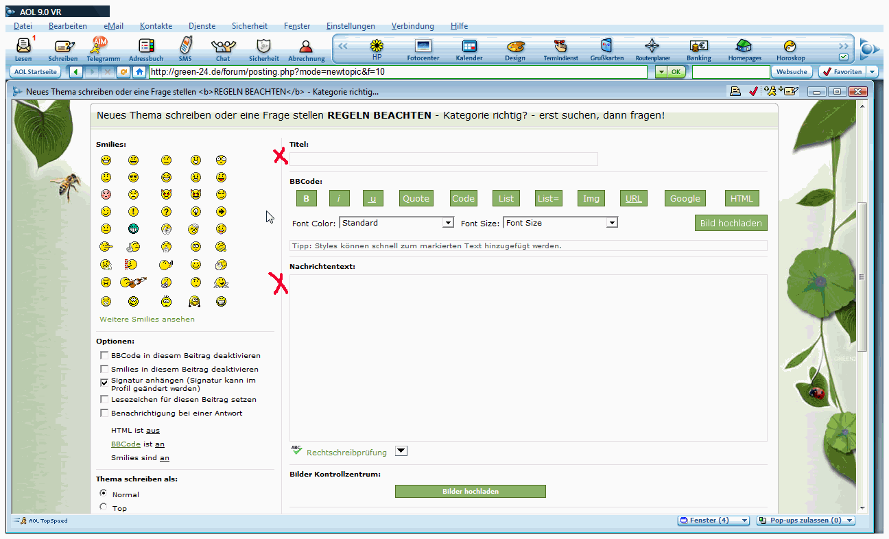This screenshot has width=889, height=539.
Task: Expand the Font Color dropdown
Action: 448,223
